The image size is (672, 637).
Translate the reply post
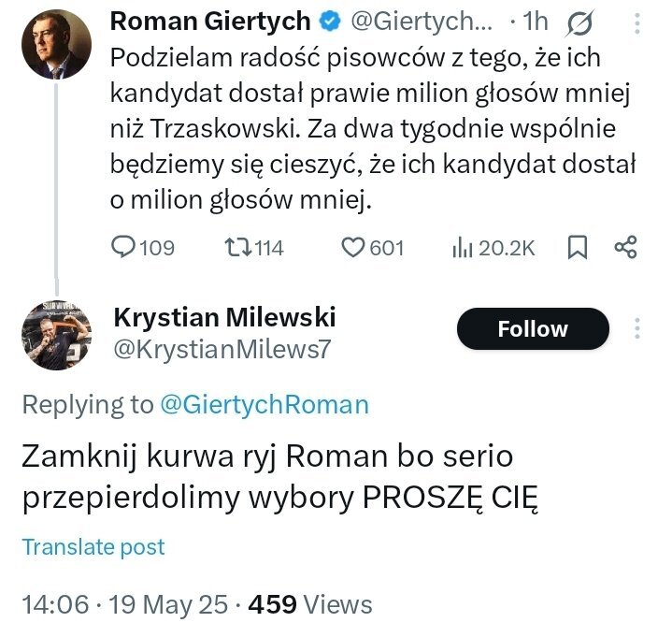tap(93, 547)
